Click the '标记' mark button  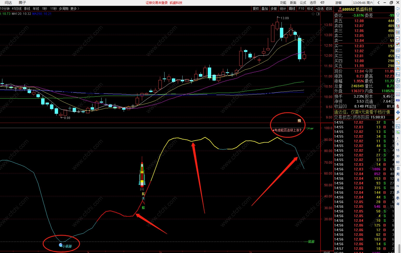(x=310, y=9)
